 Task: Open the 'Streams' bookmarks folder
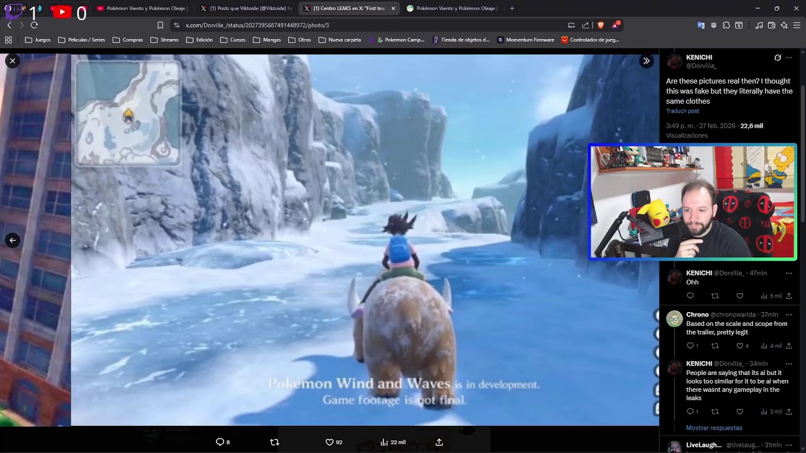[x=164, y=40]
